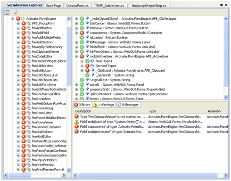Image resolution: width=231 pixels, height=181 pixels.
Task: Sort by the Assembly column header
Action: point(217,111)
